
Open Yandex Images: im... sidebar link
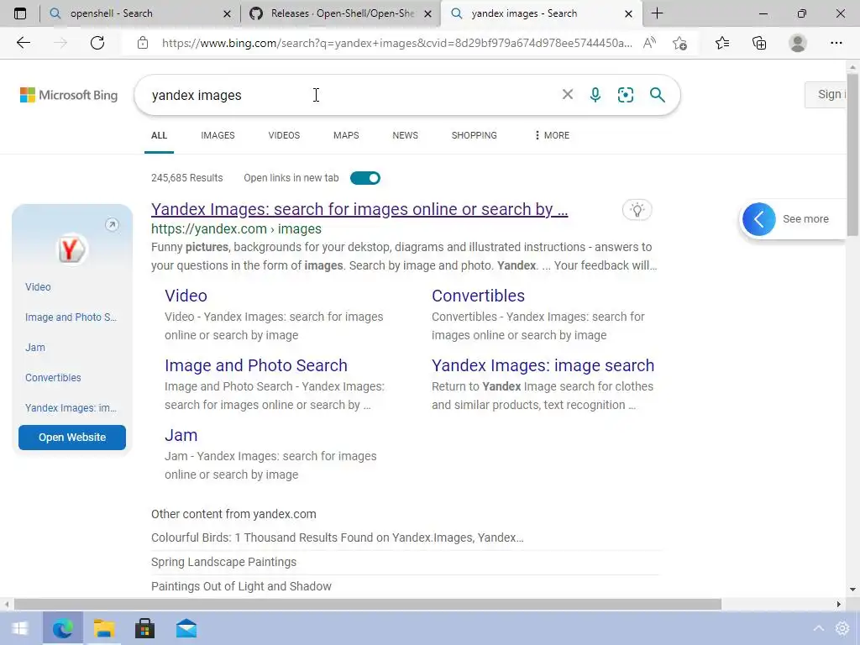(x=71, y=407)
